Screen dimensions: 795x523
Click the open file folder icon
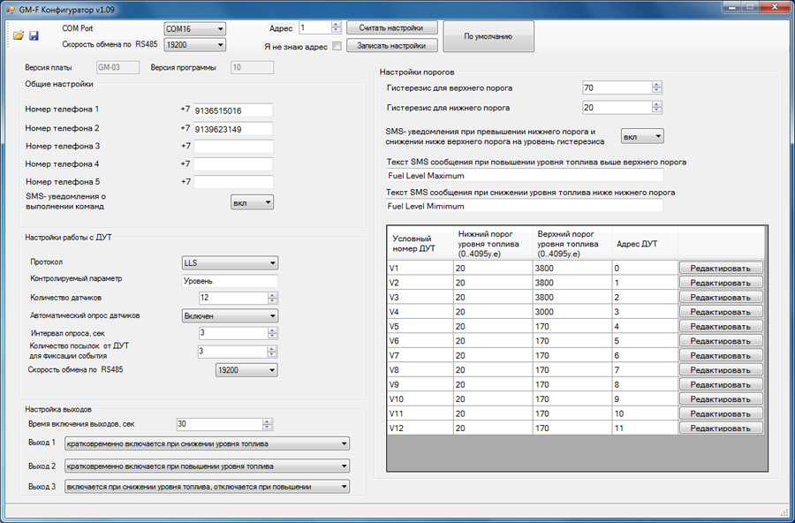18,35
